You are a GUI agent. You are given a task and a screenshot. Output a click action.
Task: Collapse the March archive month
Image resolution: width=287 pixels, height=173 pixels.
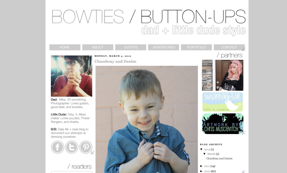point(205,154)
